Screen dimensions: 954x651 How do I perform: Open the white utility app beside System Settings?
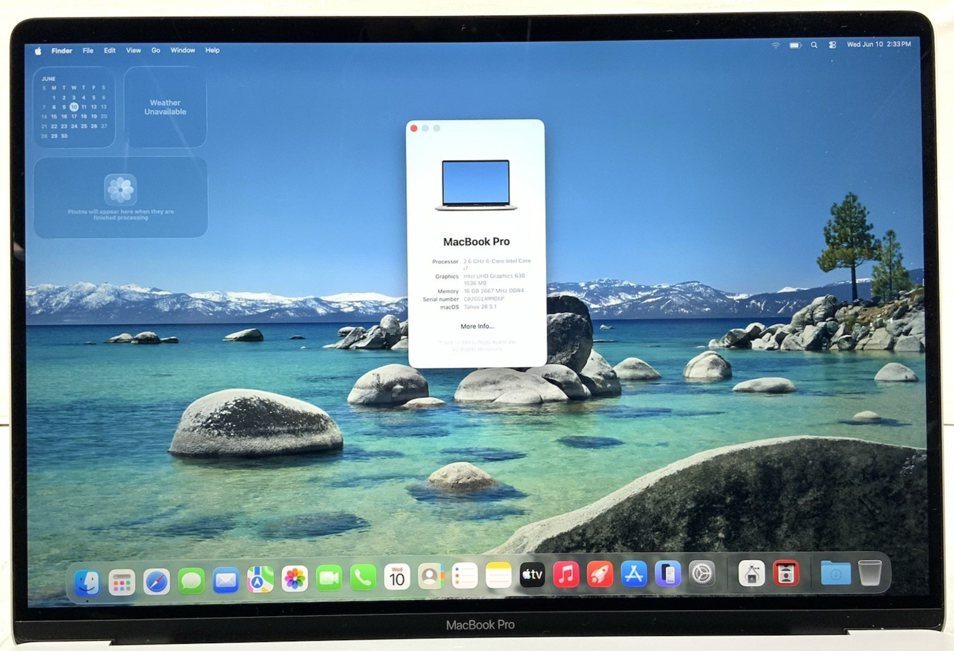coord(752,573)
